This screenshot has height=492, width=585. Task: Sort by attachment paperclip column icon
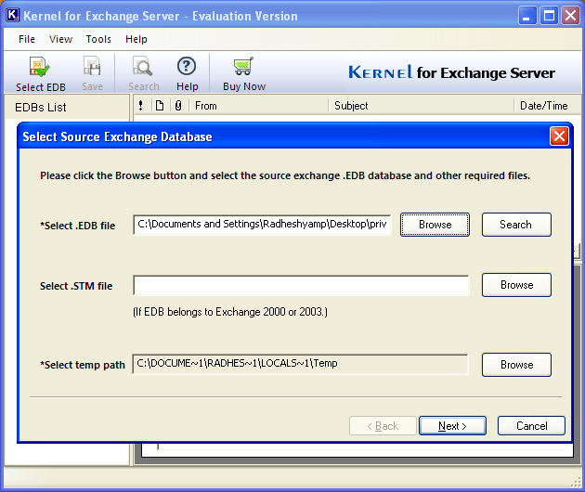click(x=178, y=106)
